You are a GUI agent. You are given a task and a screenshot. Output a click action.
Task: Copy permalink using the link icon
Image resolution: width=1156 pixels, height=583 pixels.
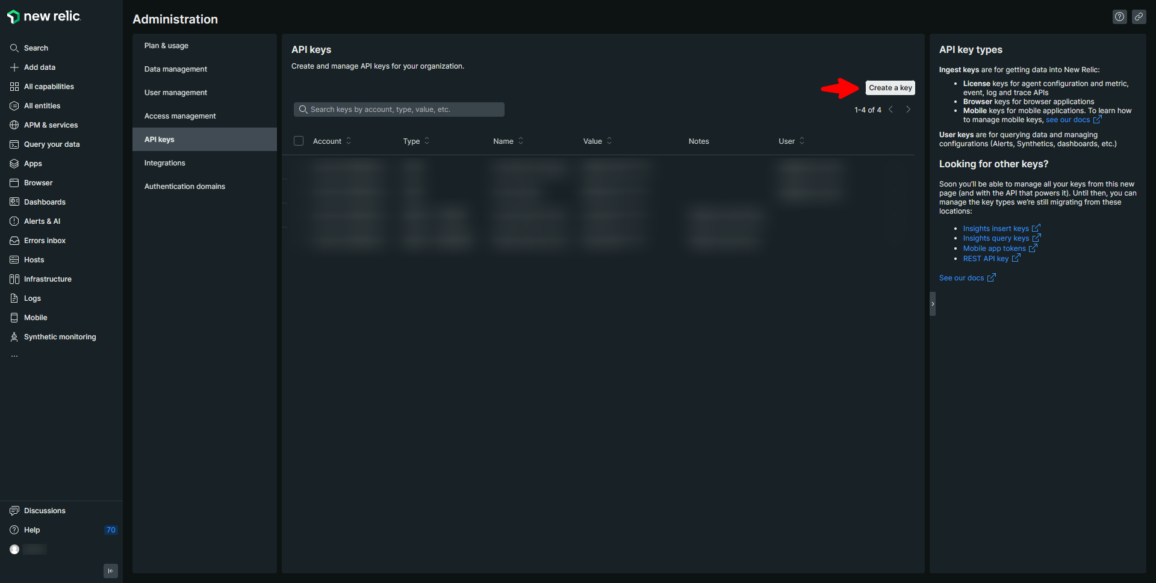(x=1139, y=17)
